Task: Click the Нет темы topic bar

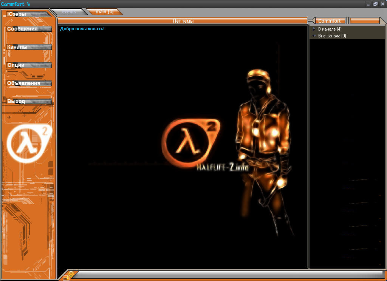Action: click(183, 21)
